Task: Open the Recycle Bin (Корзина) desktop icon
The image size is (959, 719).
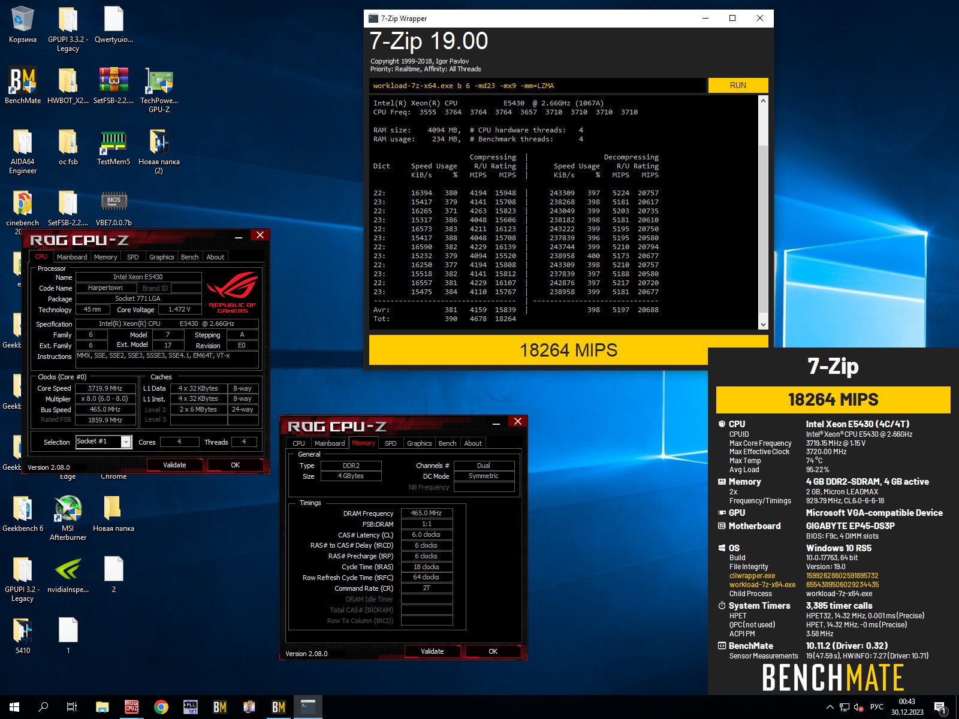Action: click(23, 25)
